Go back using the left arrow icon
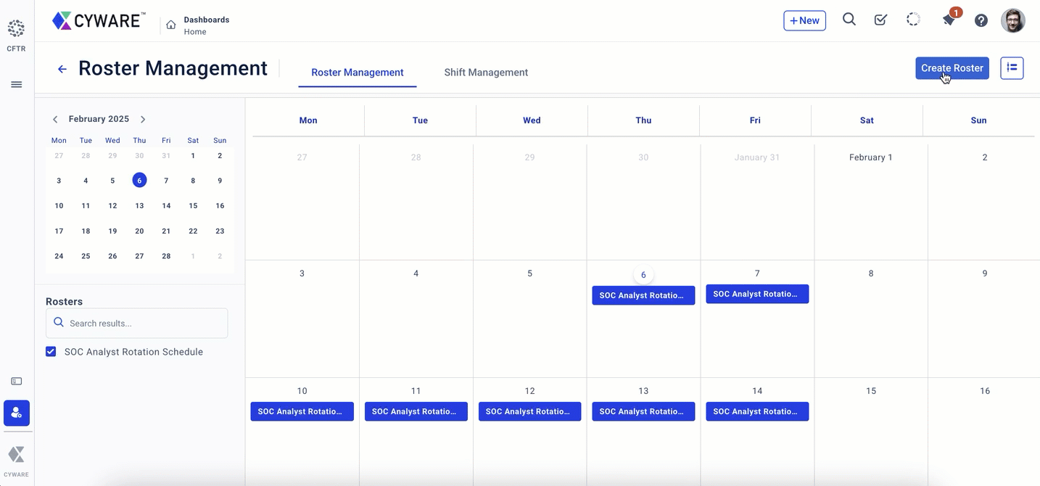This screenshot has height=486, width=1040. (x=62, y=69)
